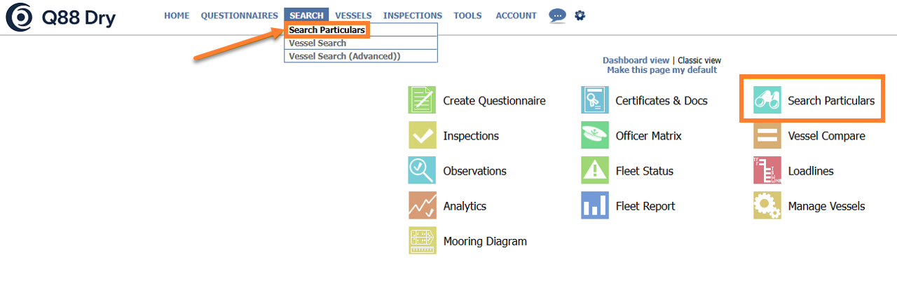897x281 pixels.
Task: Select Search Particulars from the Search dropdown
Action: click(327, 30)
